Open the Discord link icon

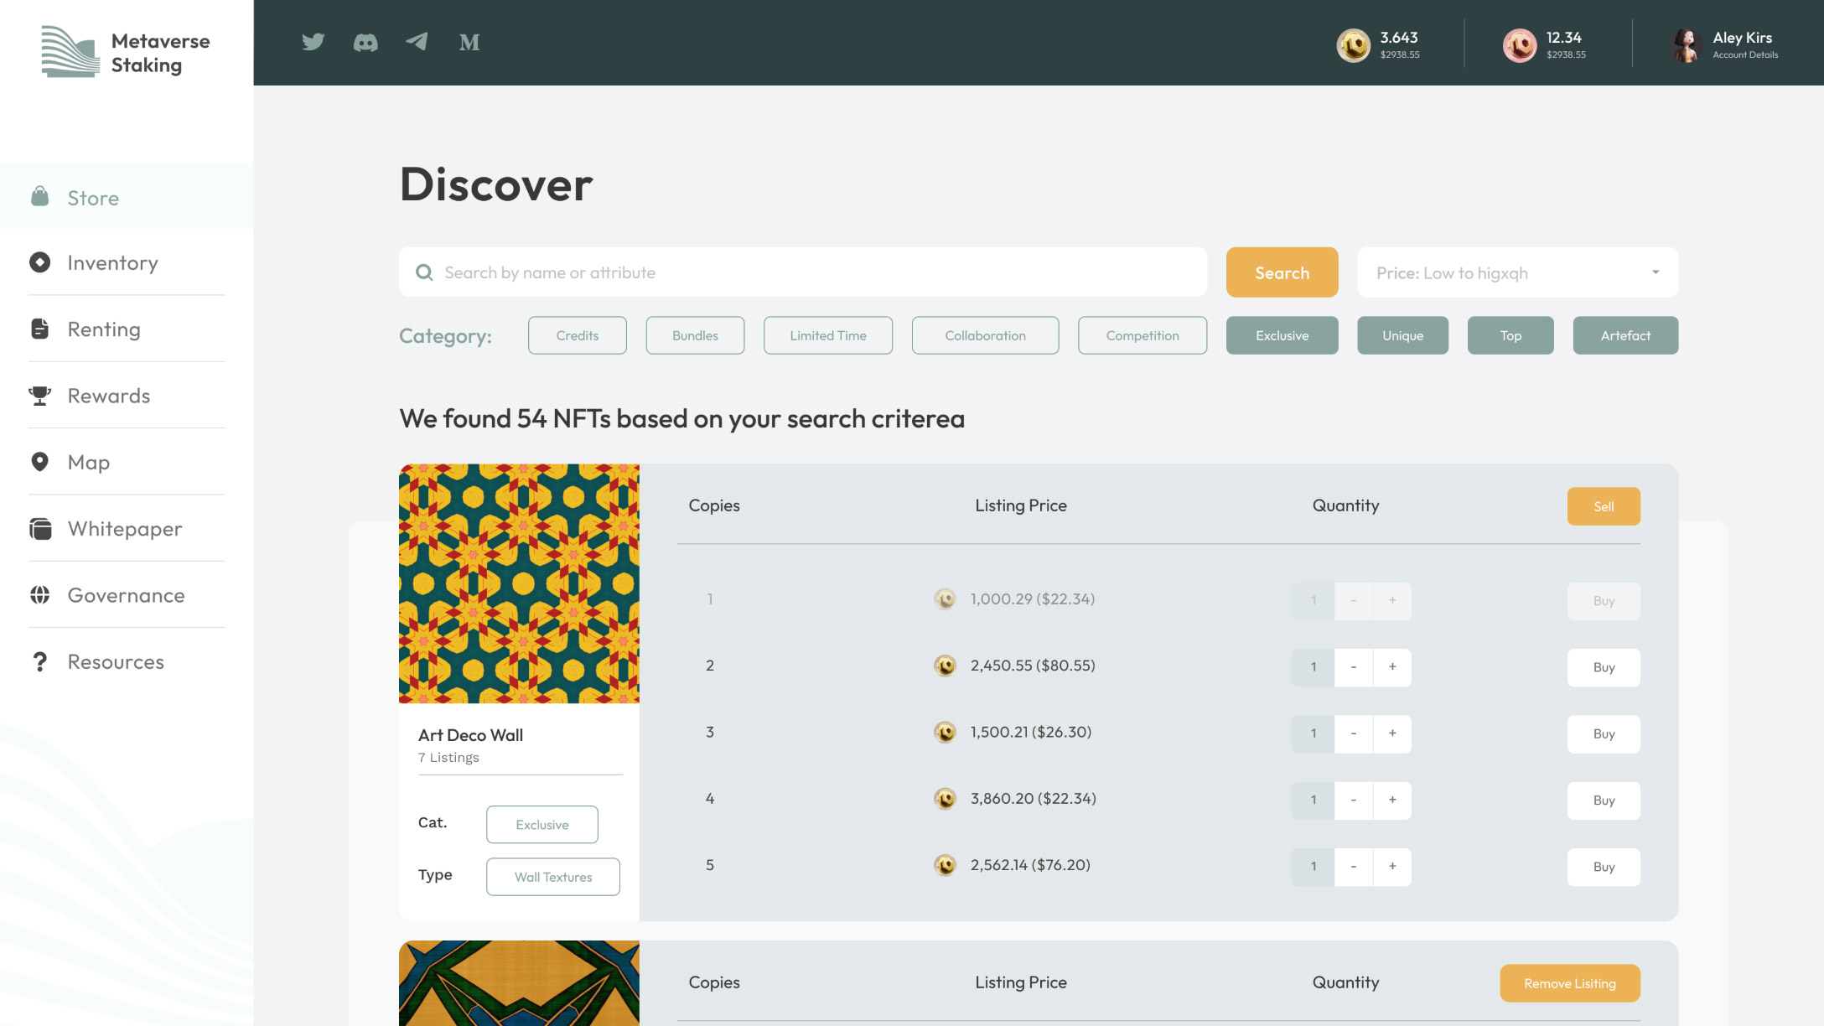pos(365,42)
